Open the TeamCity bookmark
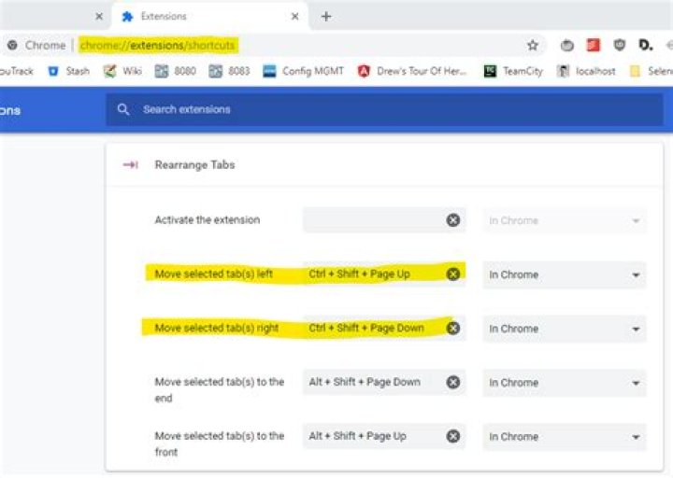The image size is (673, 478). point(513,71)
